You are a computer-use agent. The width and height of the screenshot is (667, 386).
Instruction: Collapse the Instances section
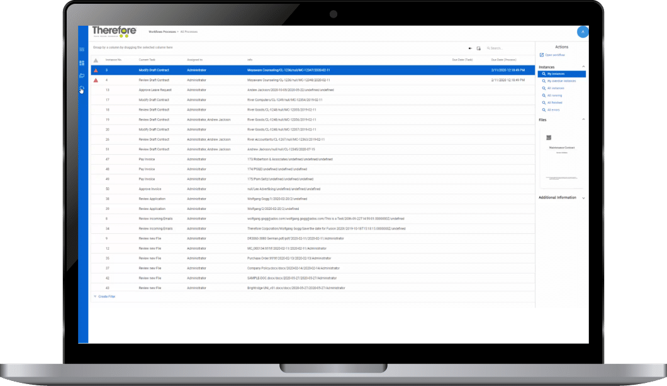click(583, 67)
